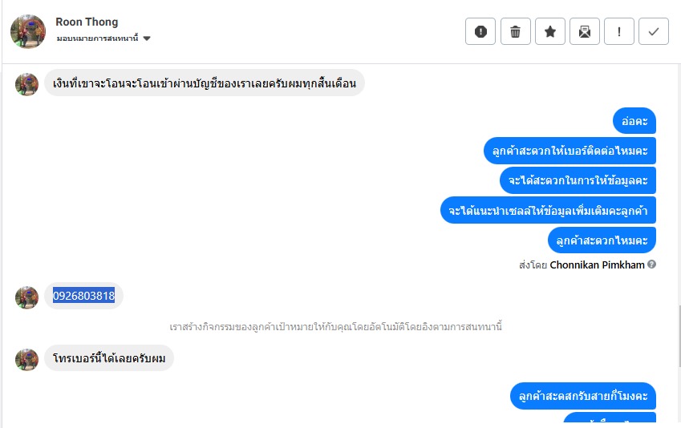Screen dimensions: 681x428
Task: Click the highlighted phone number 0926803818
Action: (84, 296)
